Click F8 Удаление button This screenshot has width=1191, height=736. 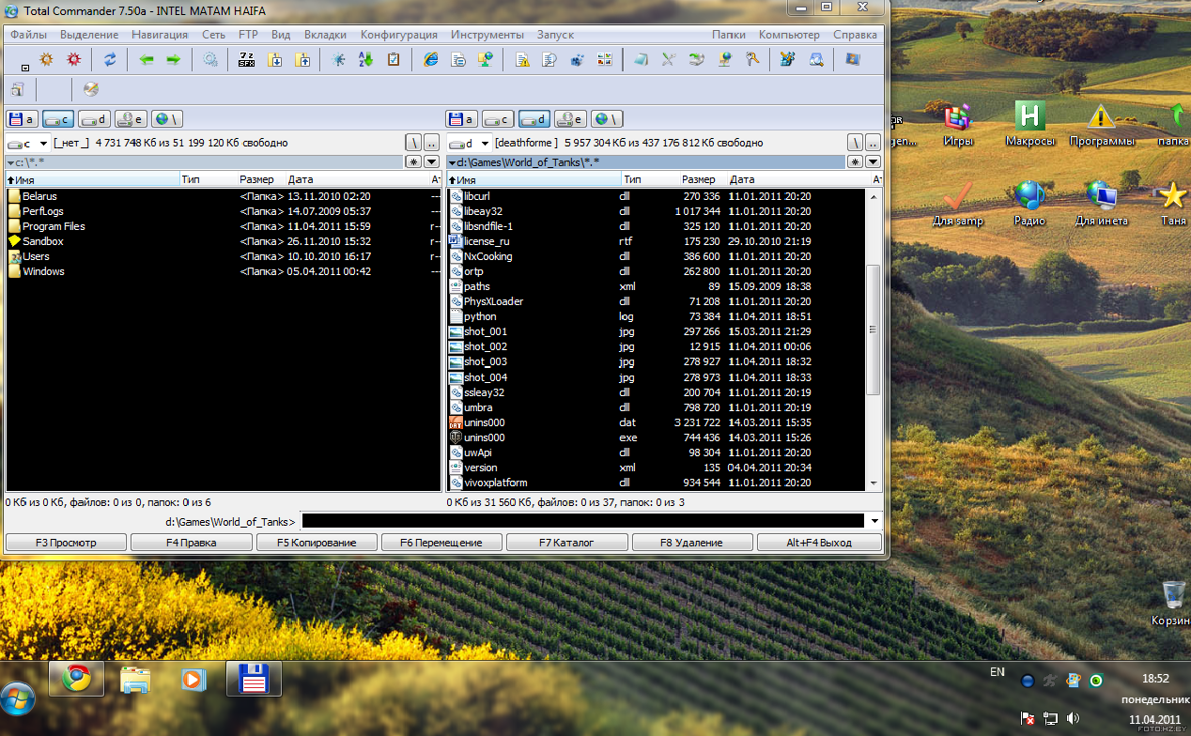(692, 543)
